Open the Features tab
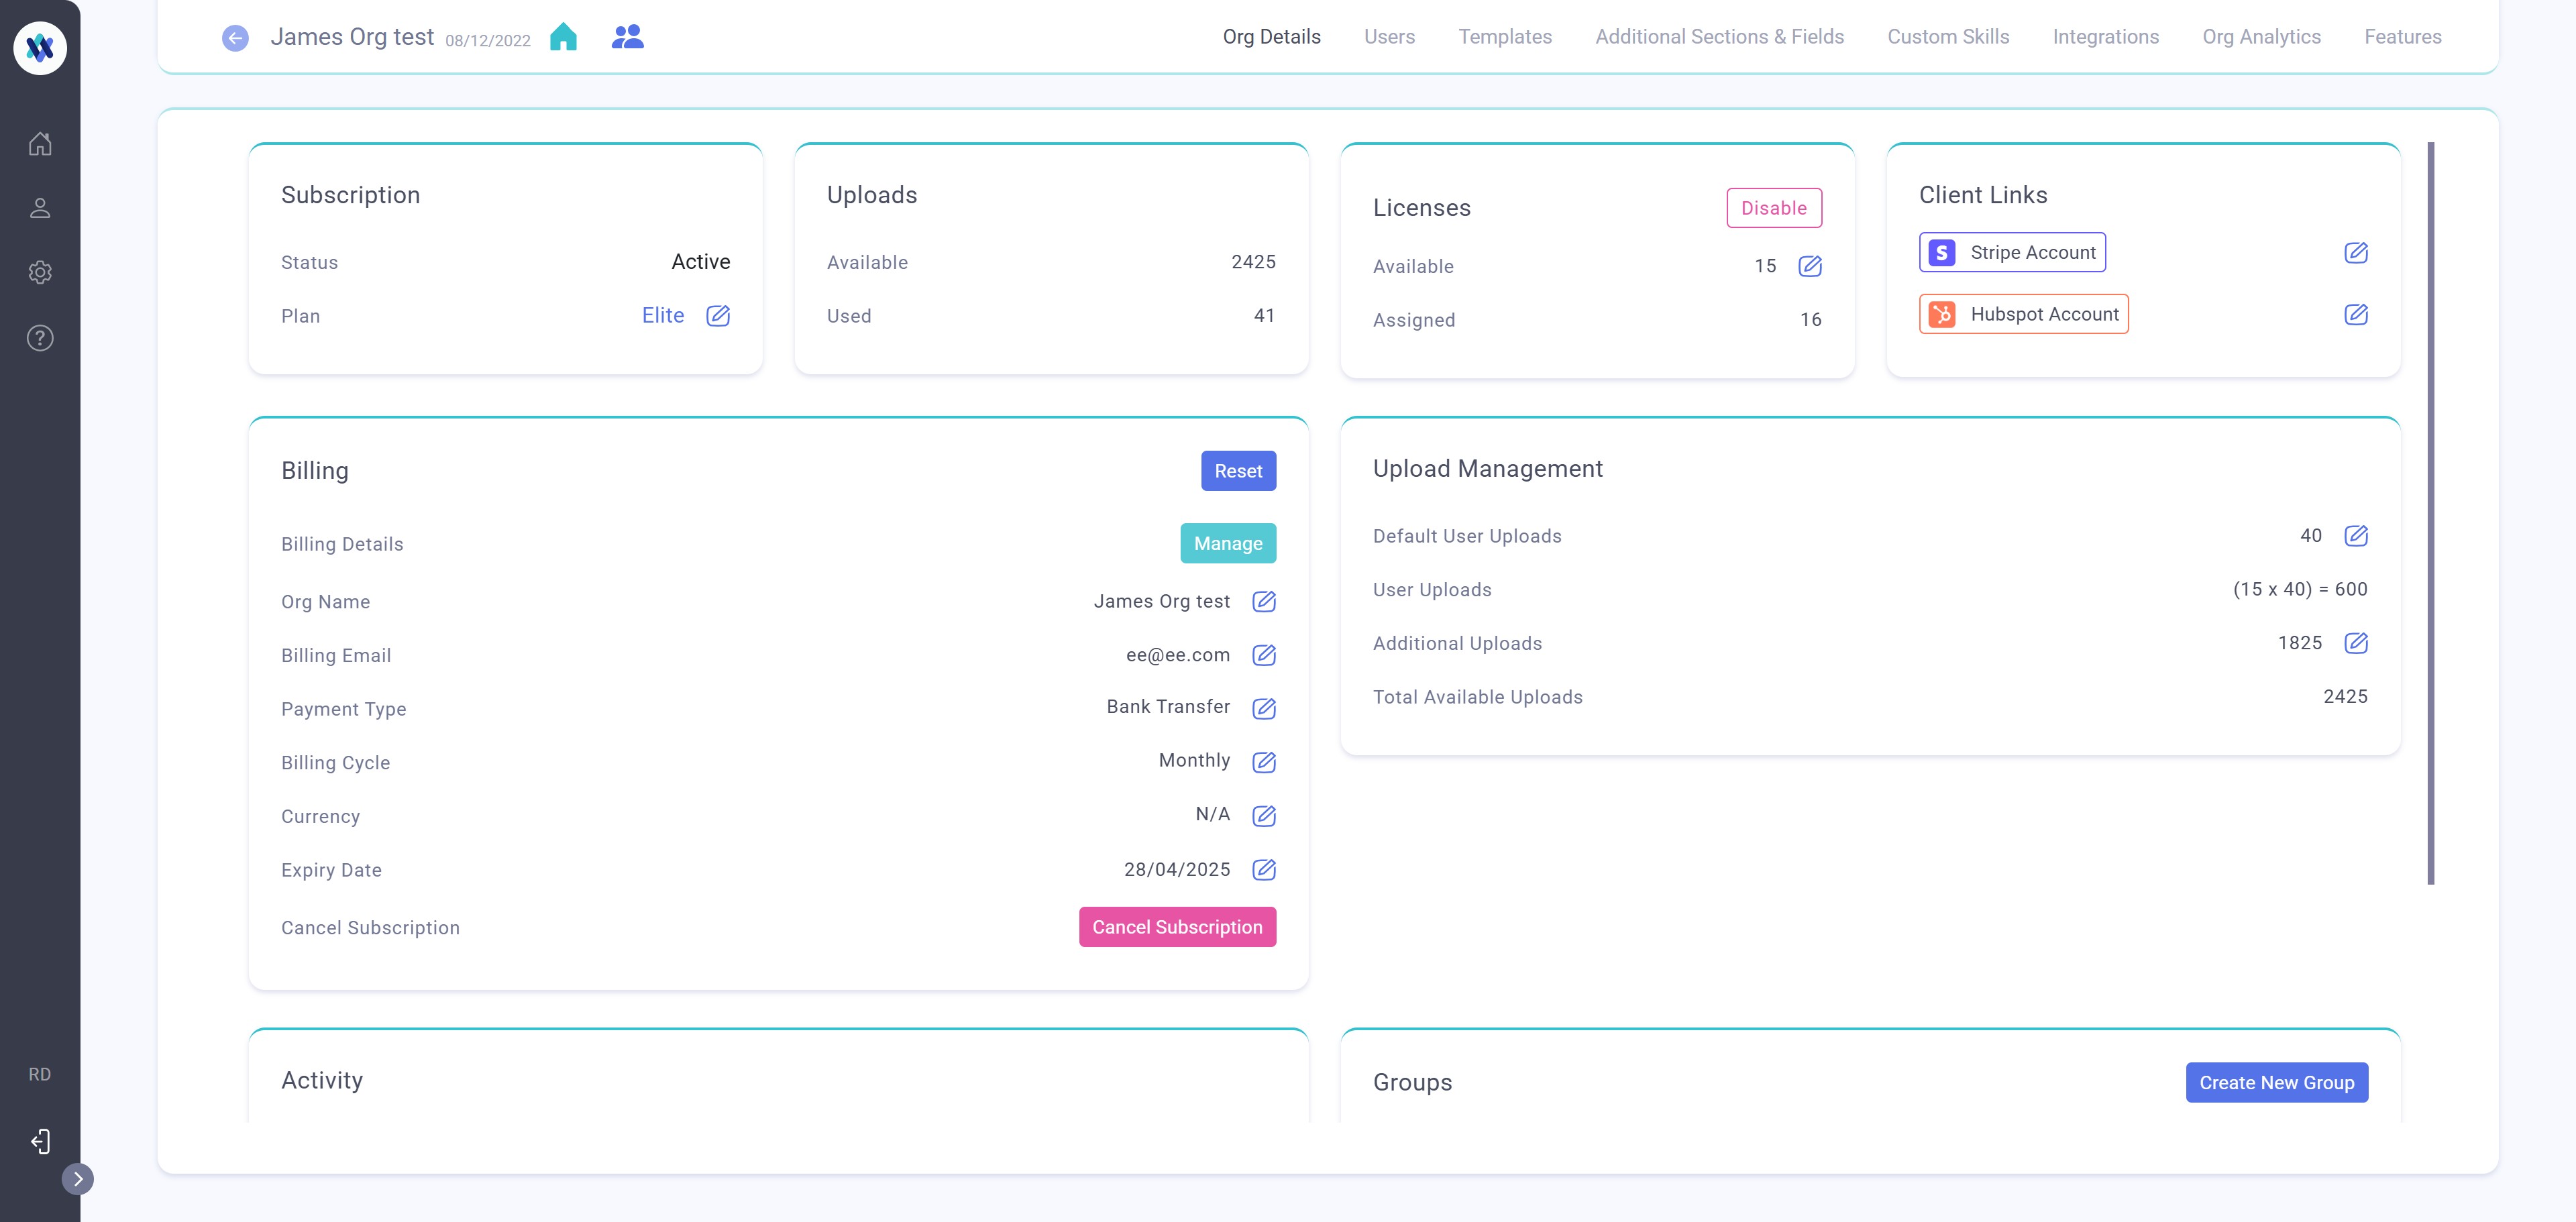 pos(2403,37)
